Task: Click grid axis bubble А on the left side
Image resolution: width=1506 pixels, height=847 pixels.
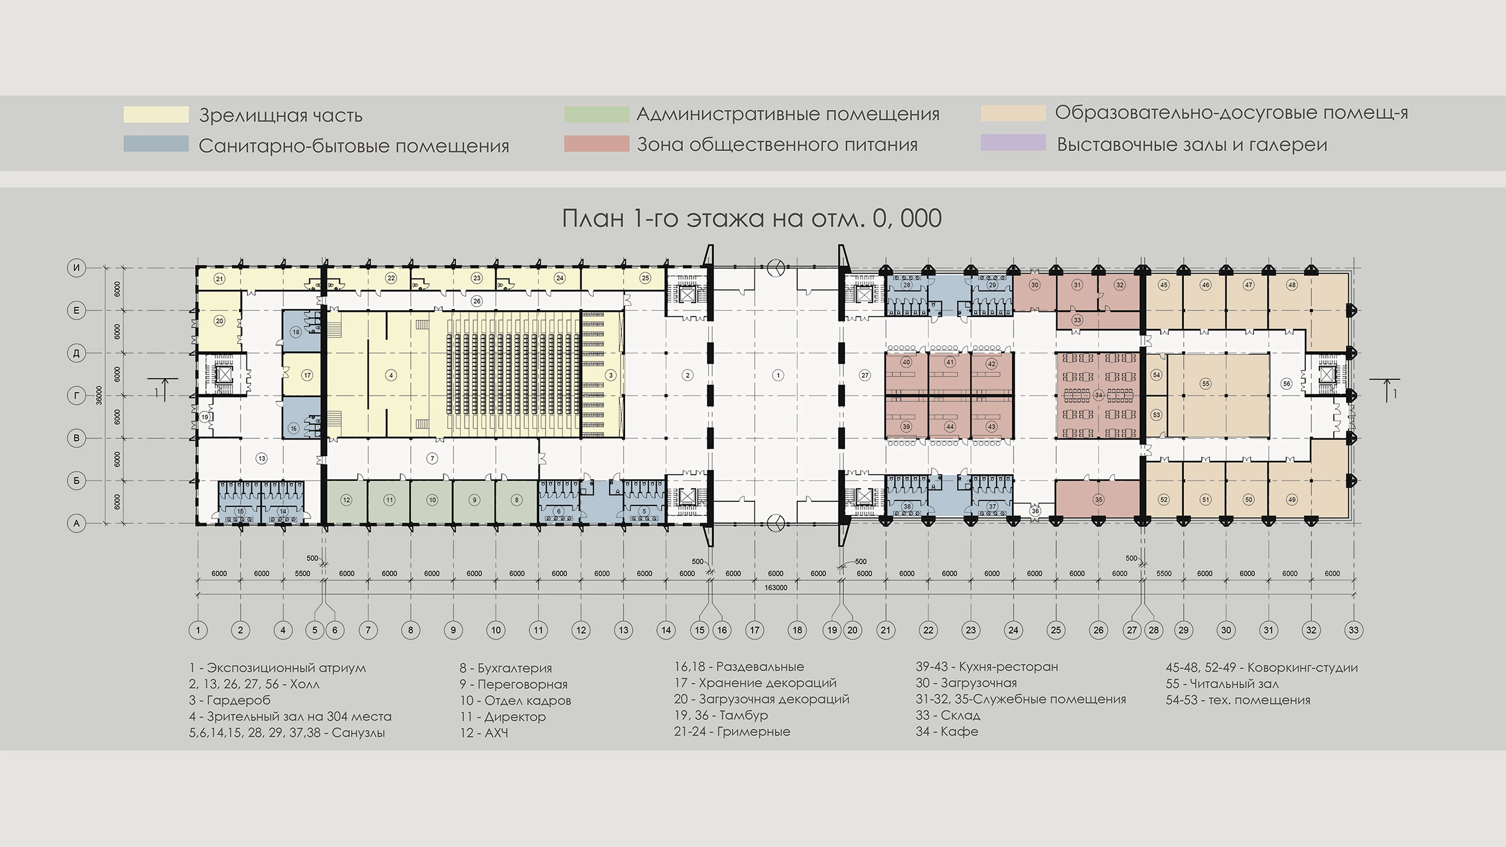Action: pyautogui.click(x=76, y=523)
